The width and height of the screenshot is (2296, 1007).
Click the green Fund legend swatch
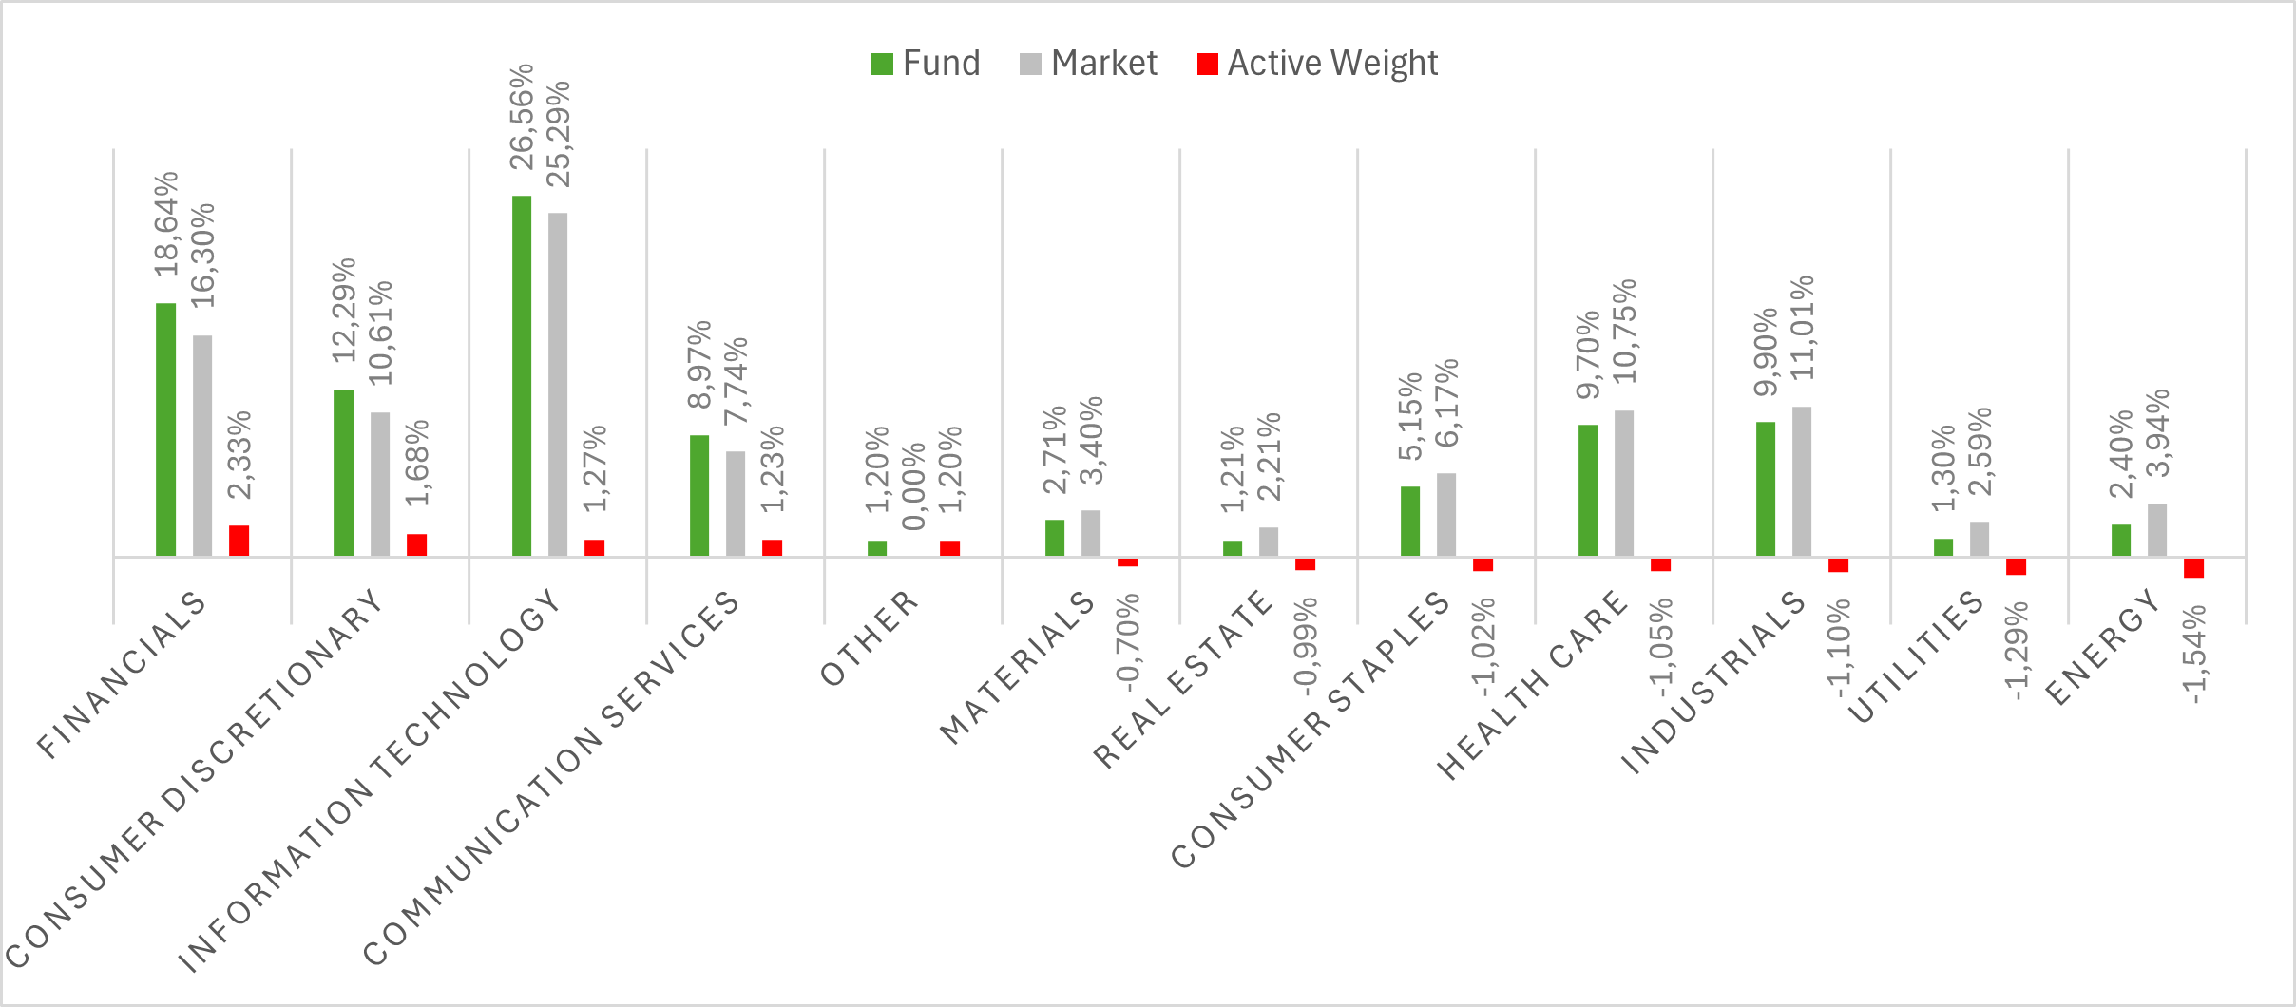882,65
